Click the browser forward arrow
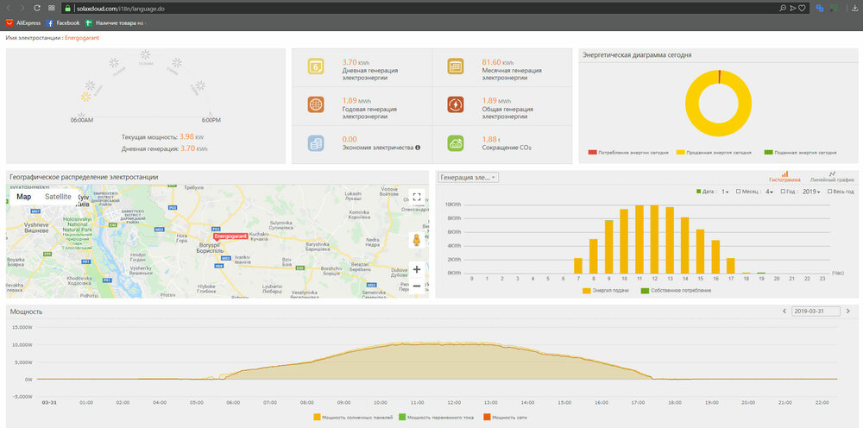 22,9
